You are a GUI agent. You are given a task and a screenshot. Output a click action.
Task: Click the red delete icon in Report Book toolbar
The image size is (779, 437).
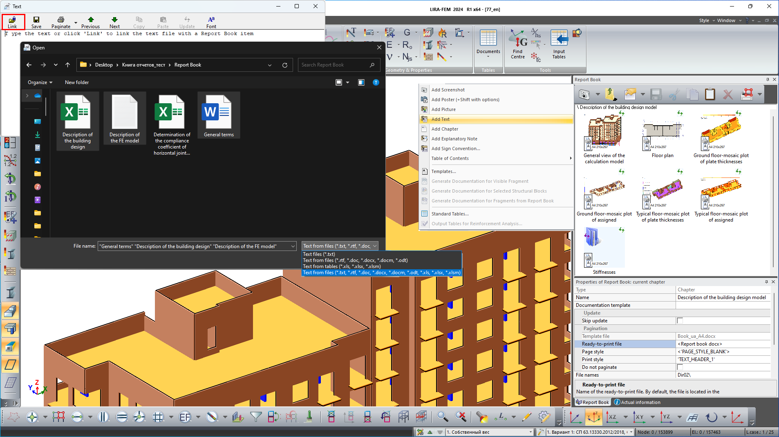click(x=728, y=95)
